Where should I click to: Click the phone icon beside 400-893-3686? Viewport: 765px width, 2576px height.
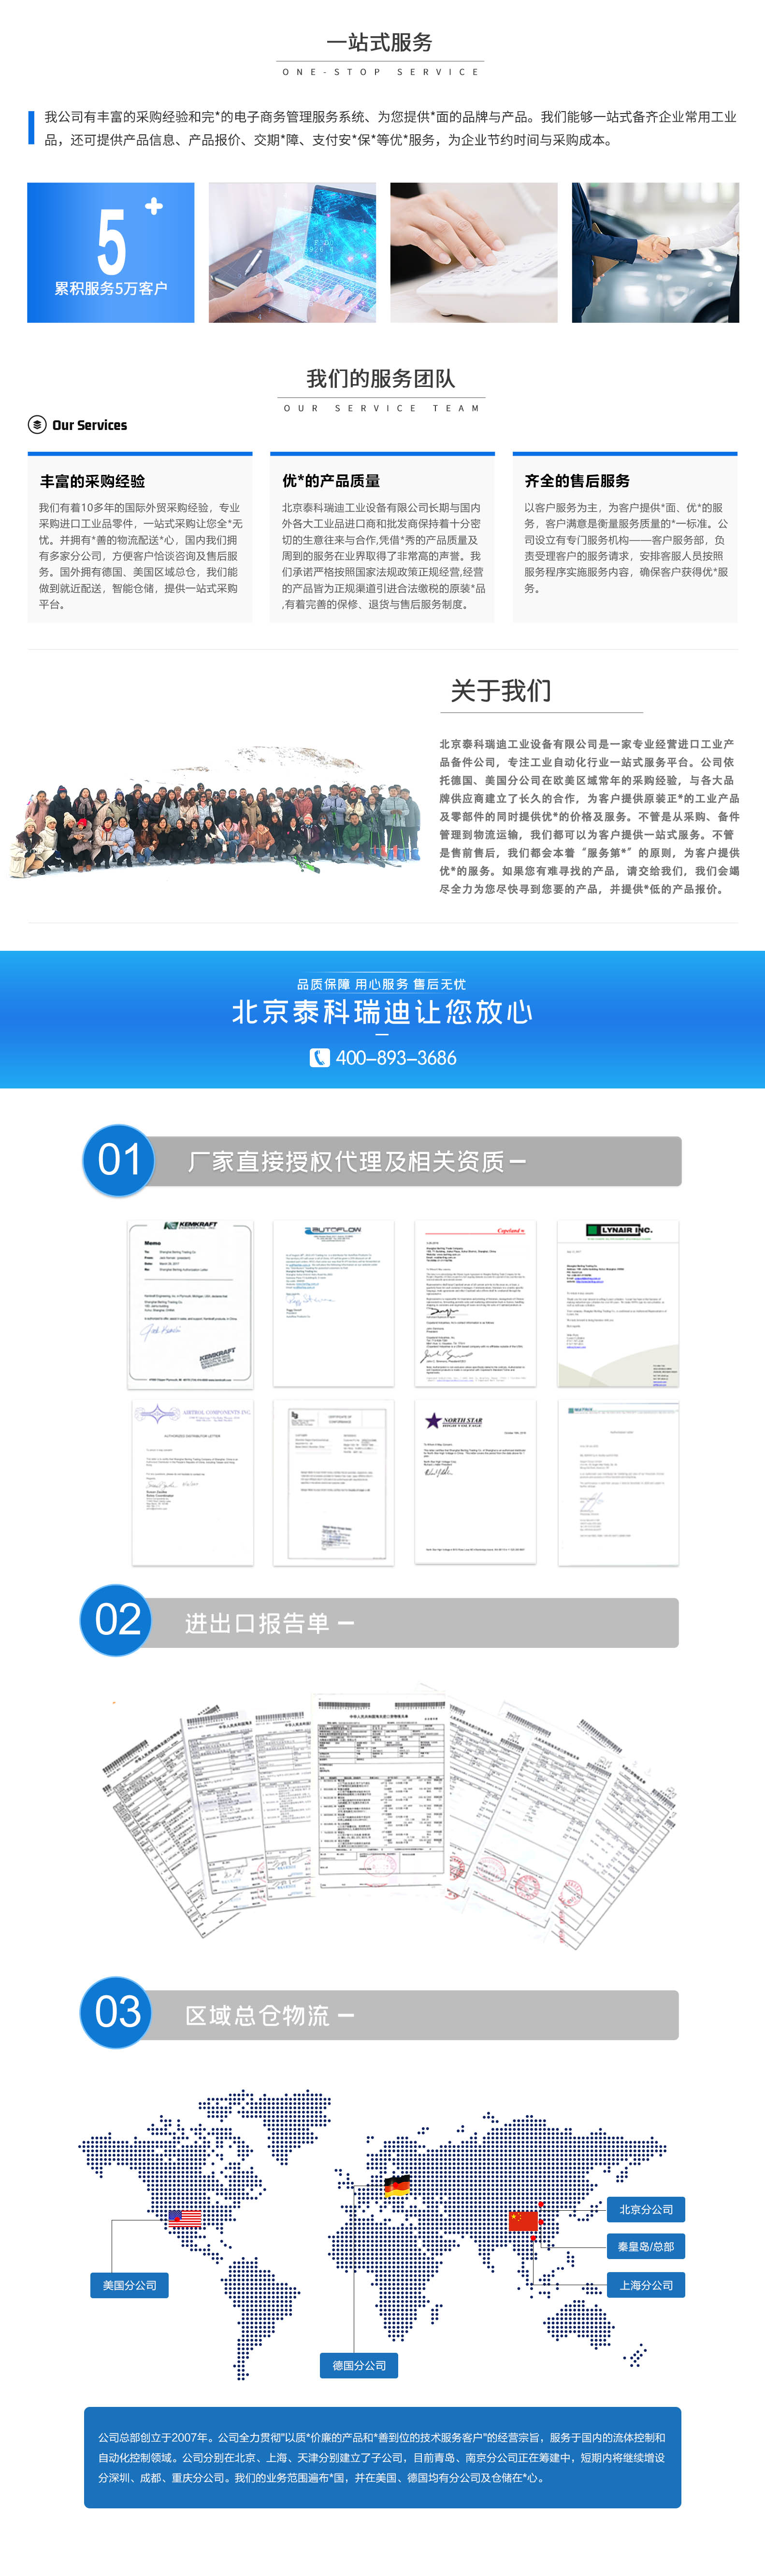pyautogui.click(x=319, y=1058)
